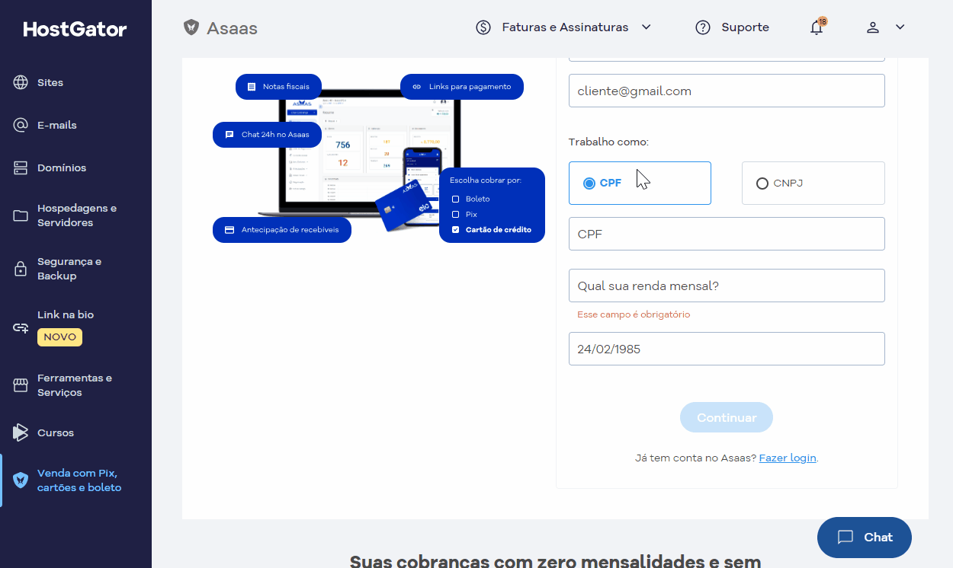Click the Sites globe icon
This screenshot has height=568, width=953.
click(x=21, y=82)
